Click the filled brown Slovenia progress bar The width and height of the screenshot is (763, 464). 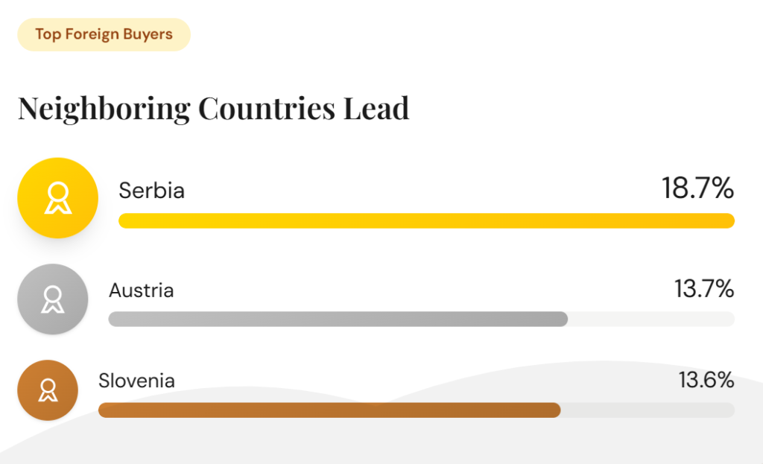pos(329,410)
